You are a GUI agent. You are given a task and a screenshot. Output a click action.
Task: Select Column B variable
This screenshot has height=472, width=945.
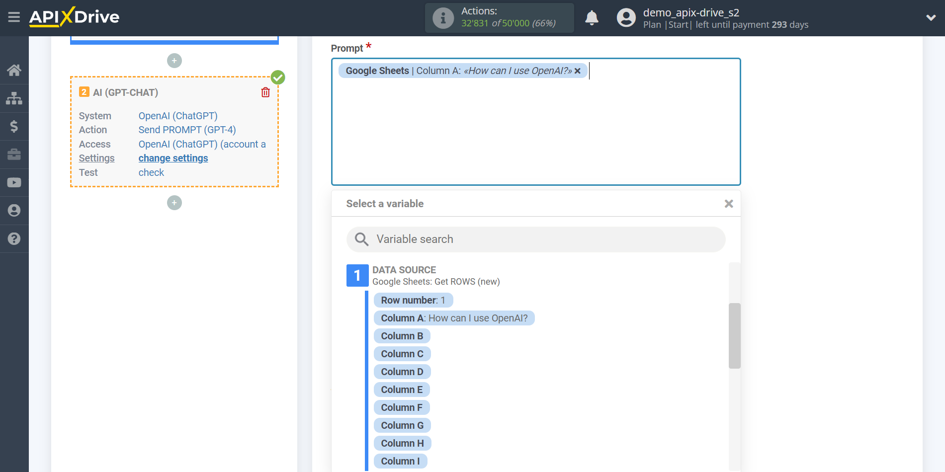click(402, 336)
